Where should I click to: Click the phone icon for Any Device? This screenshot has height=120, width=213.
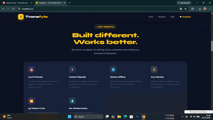point(154,70)
